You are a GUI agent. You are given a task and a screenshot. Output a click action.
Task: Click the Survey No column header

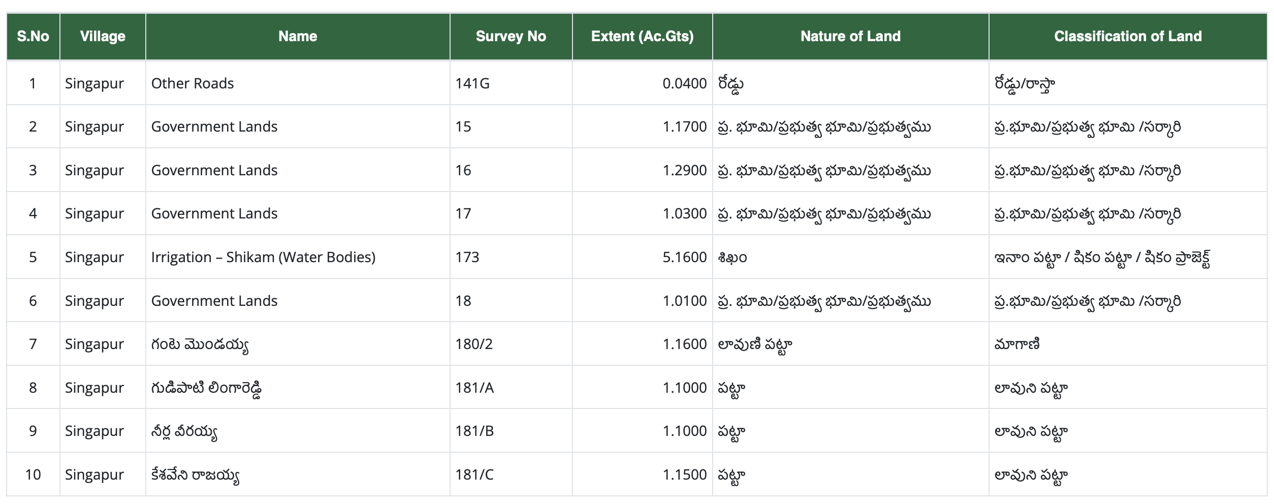tap(510, 36)
